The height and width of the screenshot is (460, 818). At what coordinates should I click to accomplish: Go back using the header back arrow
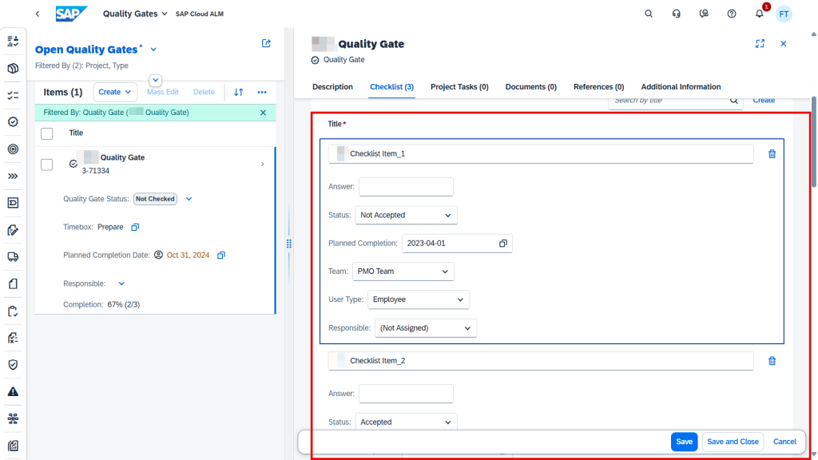pos(38,14)
